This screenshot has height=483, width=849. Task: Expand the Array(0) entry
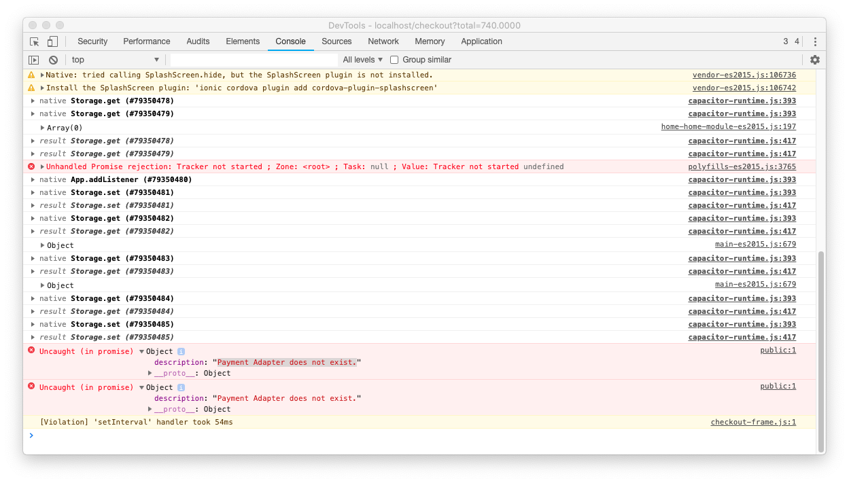tap(42, 128)
